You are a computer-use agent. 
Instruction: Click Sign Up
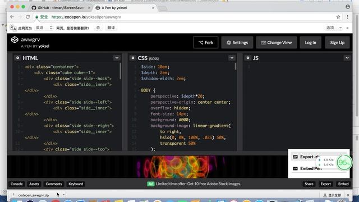(x=337, y=43)
